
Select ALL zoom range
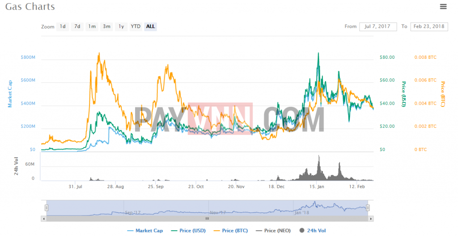150,26
